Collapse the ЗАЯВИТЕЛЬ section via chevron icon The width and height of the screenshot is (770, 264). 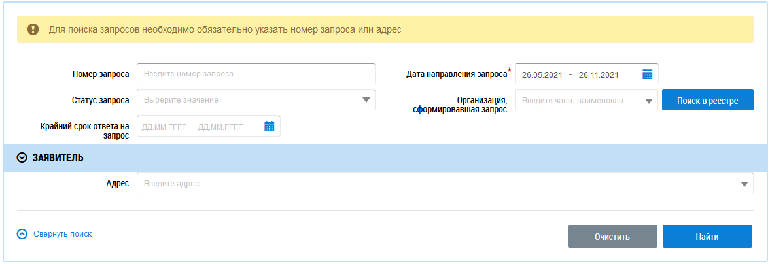(22, 158)
